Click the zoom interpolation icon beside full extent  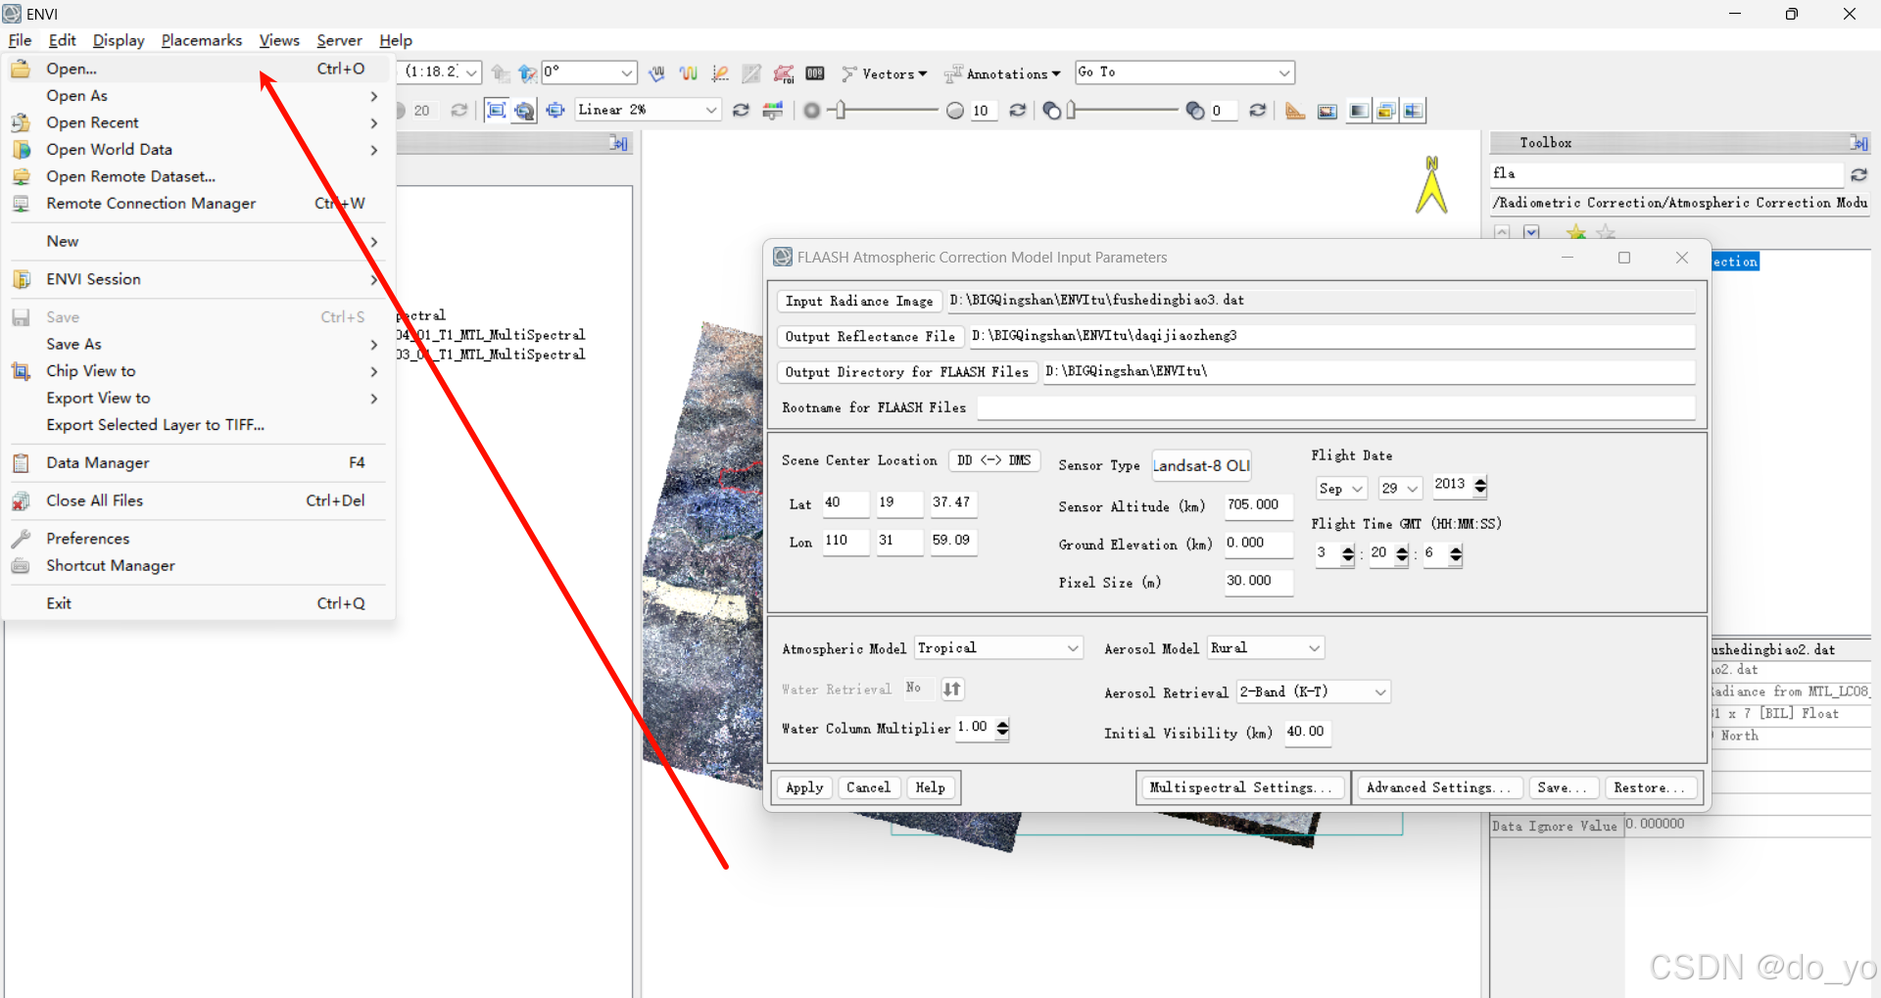pos(525,110)
